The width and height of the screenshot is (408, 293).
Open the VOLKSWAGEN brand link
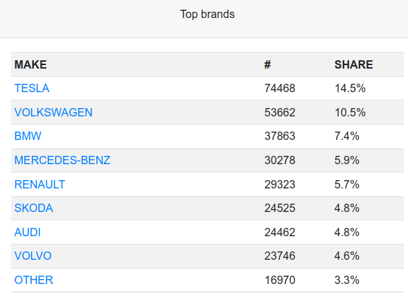[53, 112]
